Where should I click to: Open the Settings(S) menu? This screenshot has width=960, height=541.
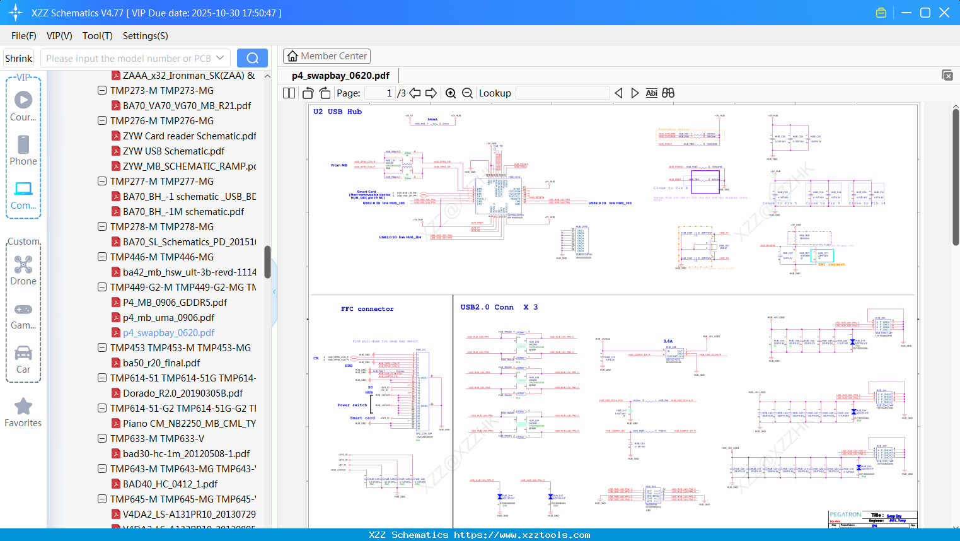[145, 36]
